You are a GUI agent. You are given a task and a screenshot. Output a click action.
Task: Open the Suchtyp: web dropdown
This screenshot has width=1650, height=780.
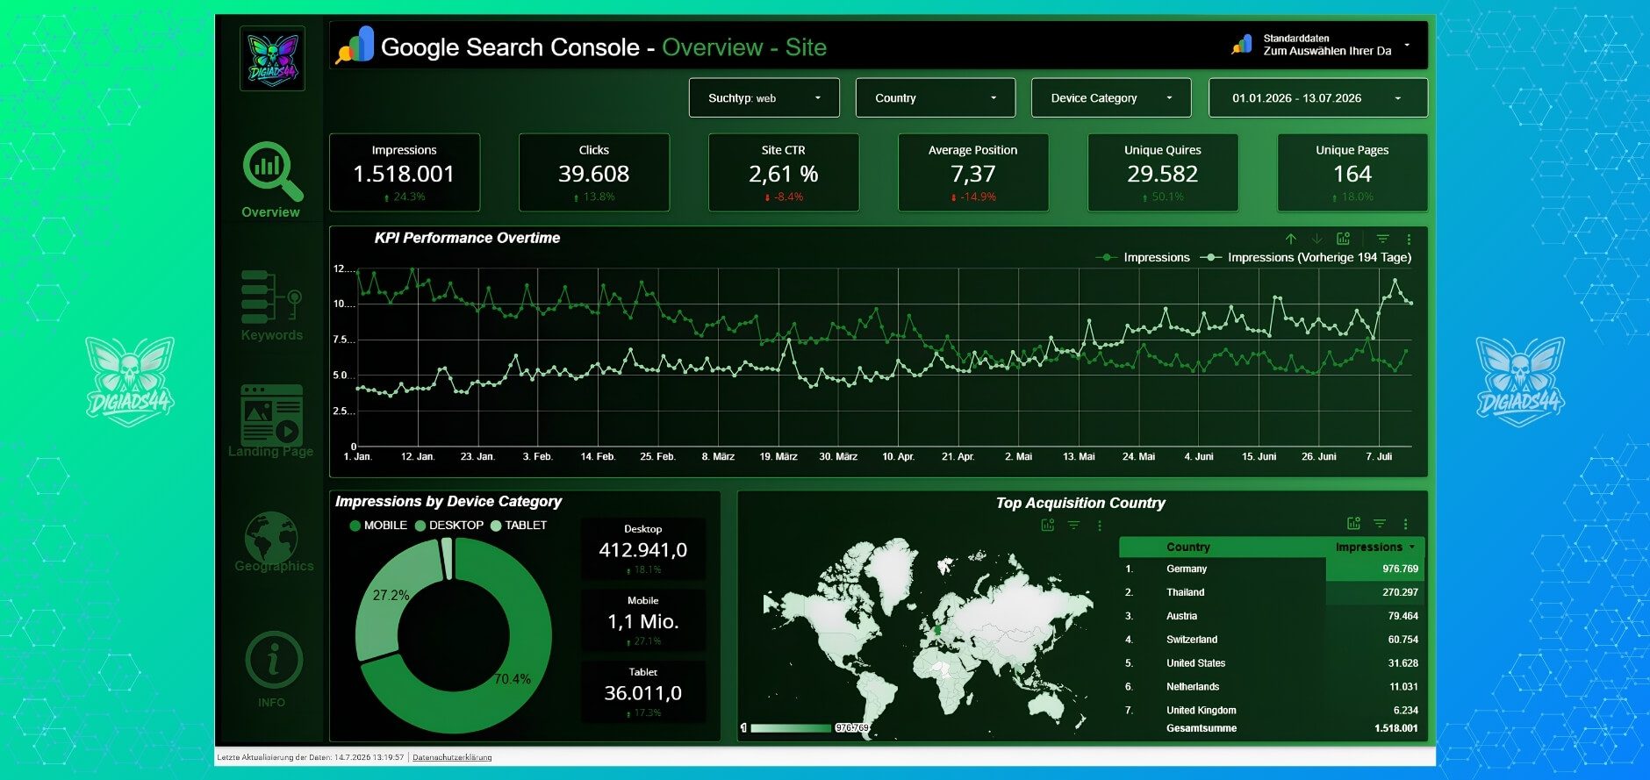764,97
